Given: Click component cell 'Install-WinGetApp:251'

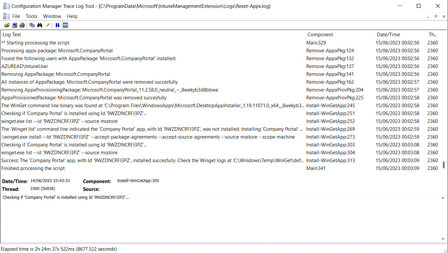Looking at the screenshot, I should click(331, 114).
